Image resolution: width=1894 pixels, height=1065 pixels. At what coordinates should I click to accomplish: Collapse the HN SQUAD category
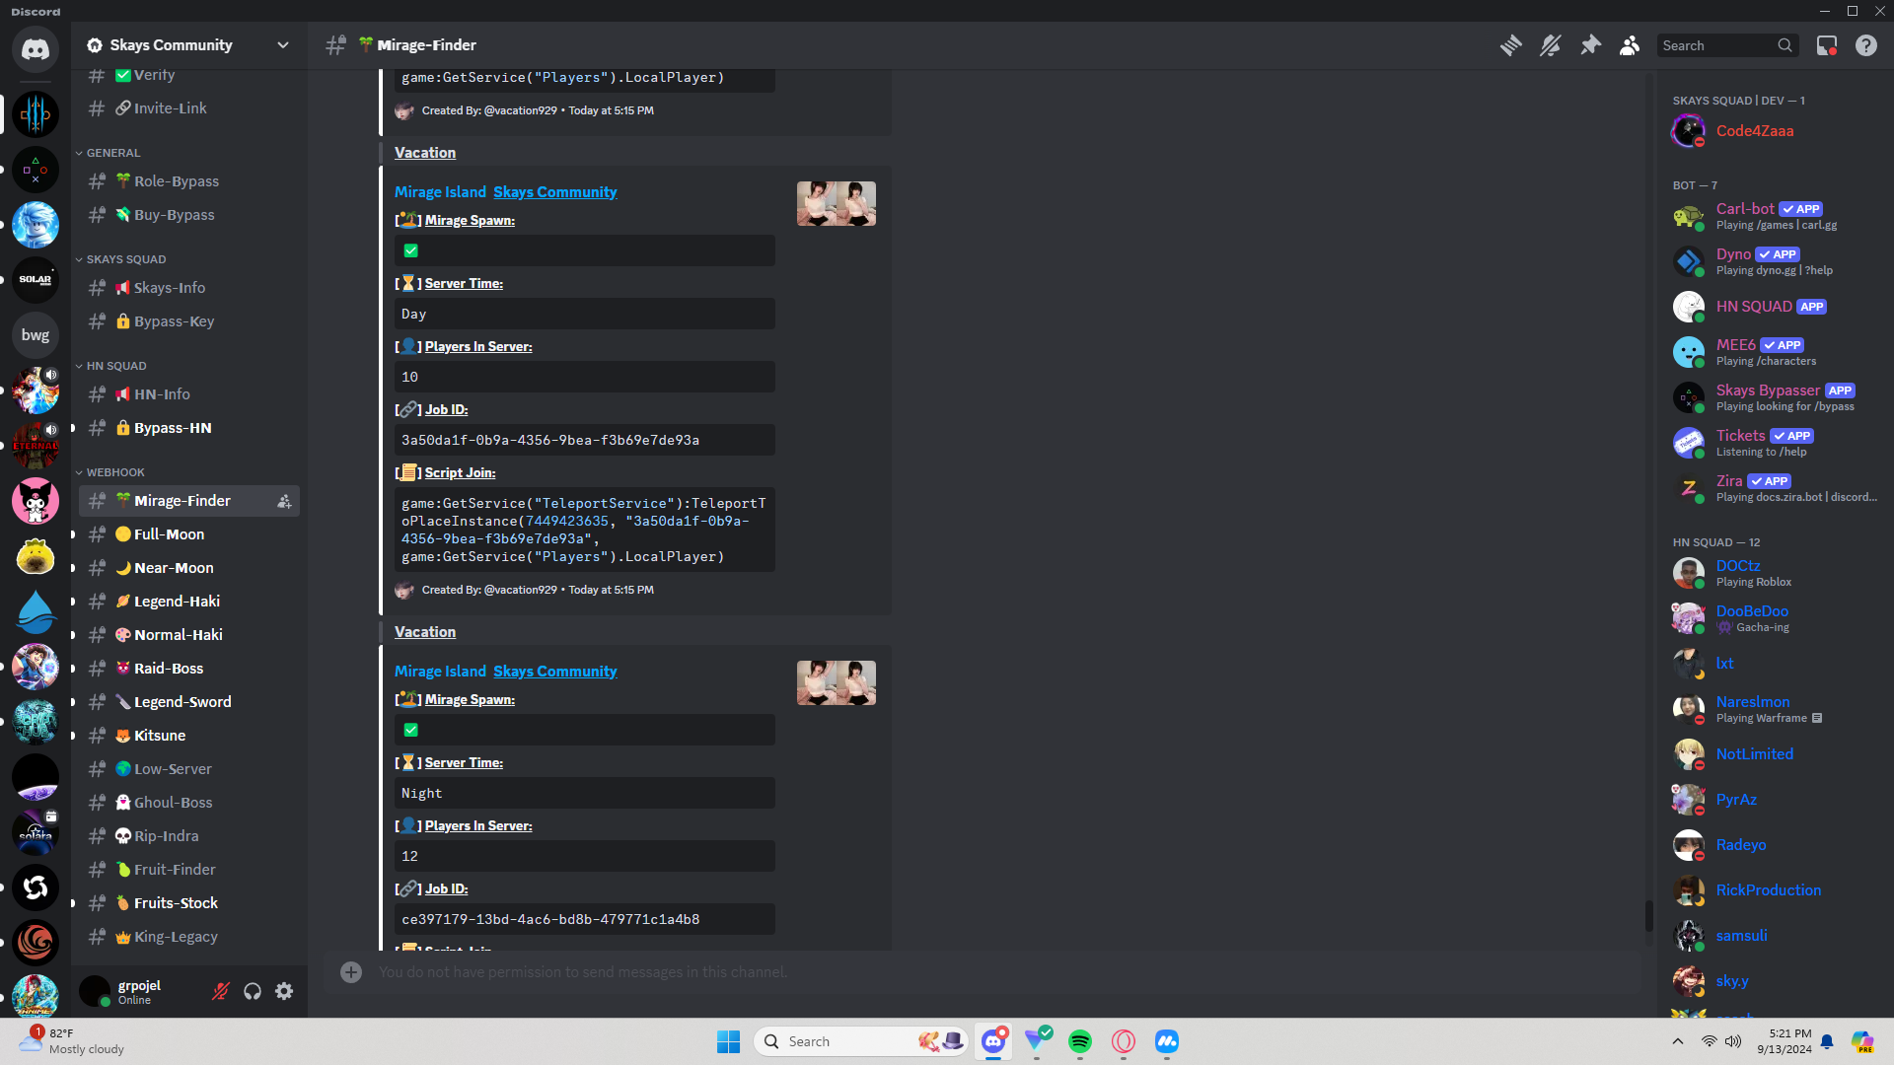coord(115,366)
